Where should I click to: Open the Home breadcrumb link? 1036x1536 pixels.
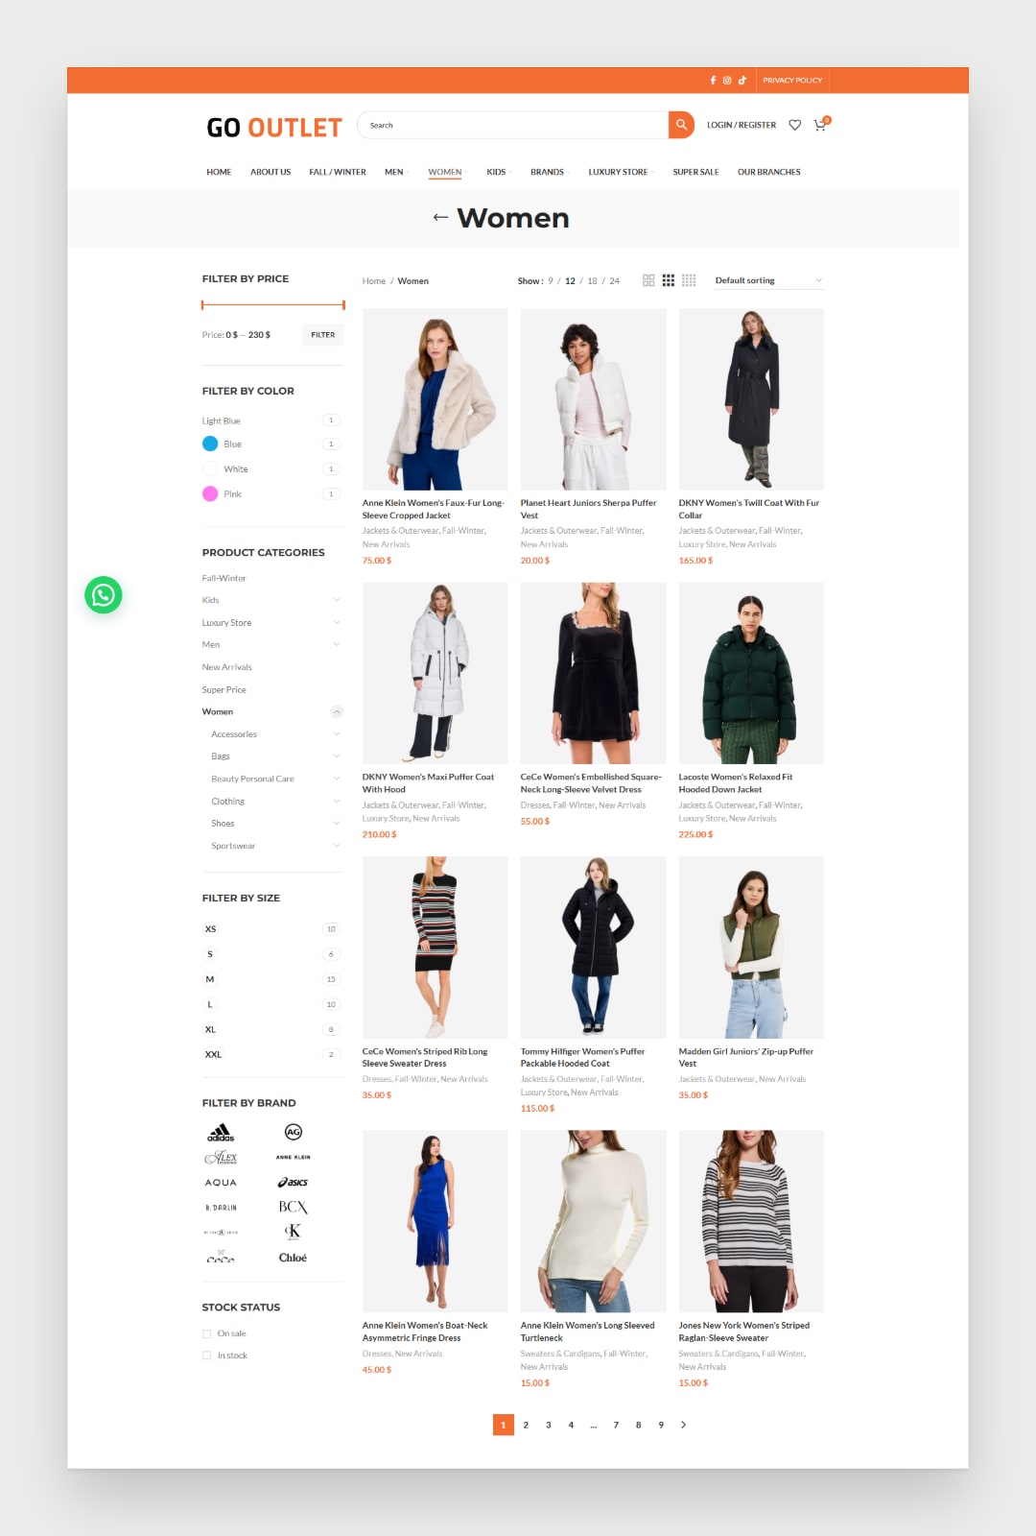(x=374, y=281)
